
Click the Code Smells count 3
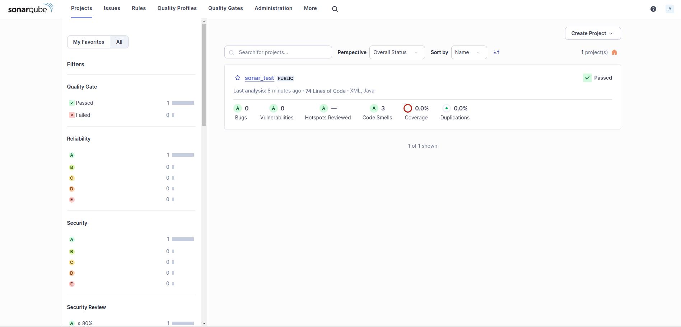click(383, 108)
